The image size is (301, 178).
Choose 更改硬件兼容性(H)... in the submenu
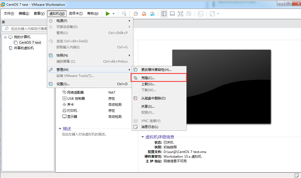(x=159, y=70)
